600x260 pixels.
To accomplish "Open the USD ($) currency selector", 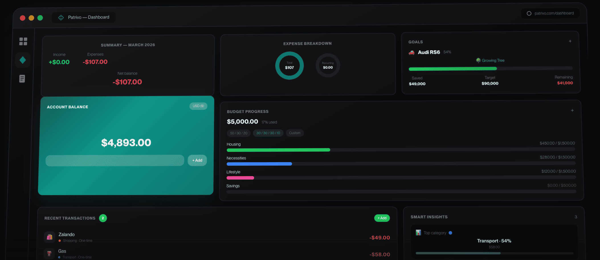I will coord(198,106).
